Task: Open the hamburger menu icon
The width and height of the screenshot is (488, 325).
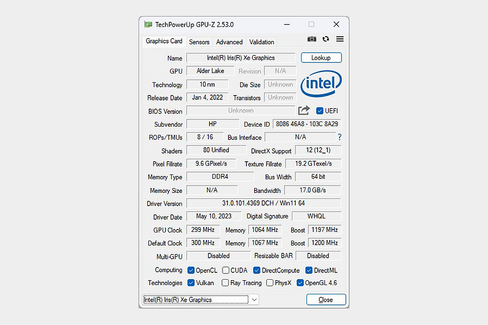Action: point(340,39)
